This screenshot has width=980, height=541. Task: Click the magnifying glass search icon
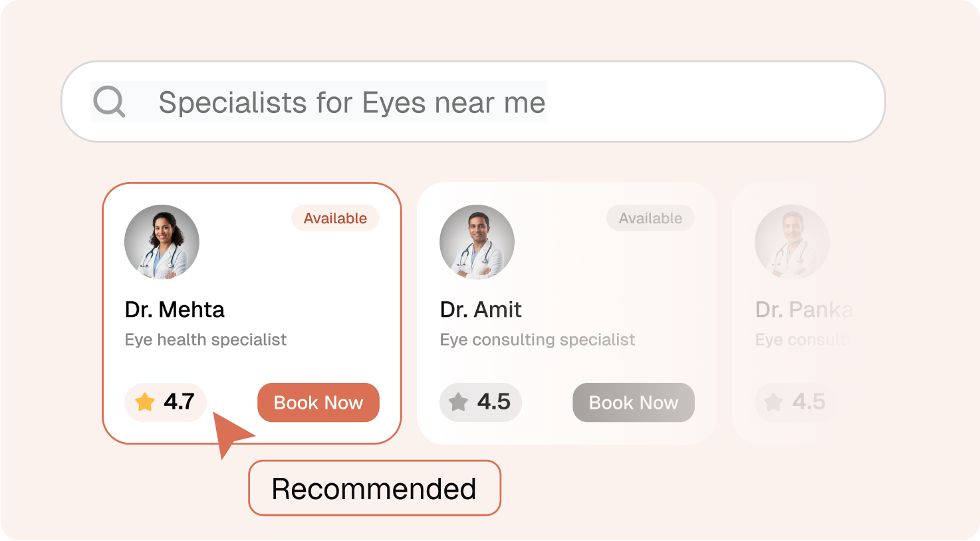108,102
